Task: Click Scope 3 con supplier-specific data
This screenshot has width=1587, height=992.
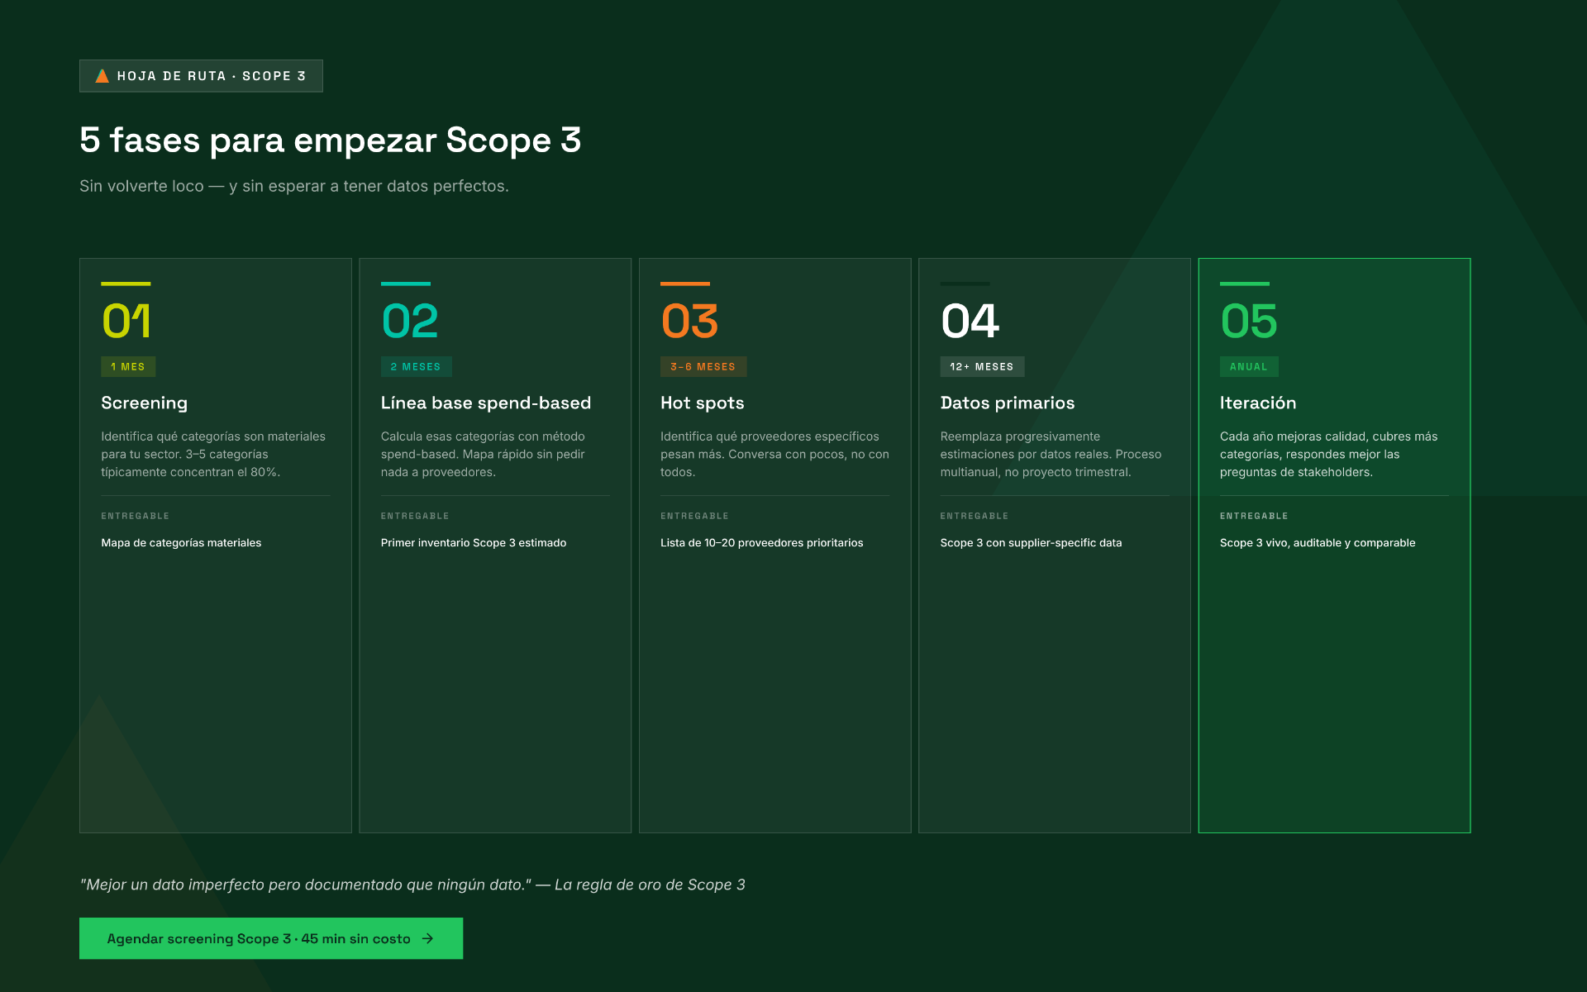Action: 1031,542
